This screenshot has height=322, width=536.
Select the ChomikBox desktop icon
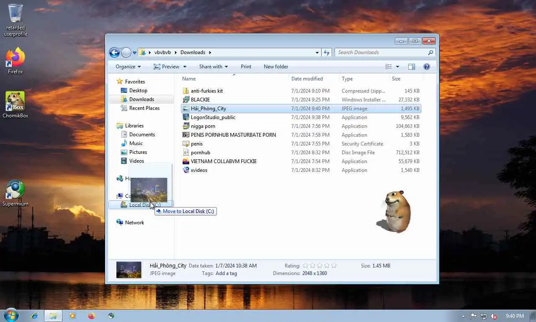pyautogui.click(x=15, y=105)
